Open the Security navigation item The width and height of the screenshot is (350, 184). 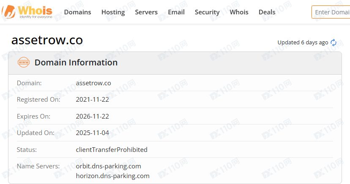[x=207, y=12]
